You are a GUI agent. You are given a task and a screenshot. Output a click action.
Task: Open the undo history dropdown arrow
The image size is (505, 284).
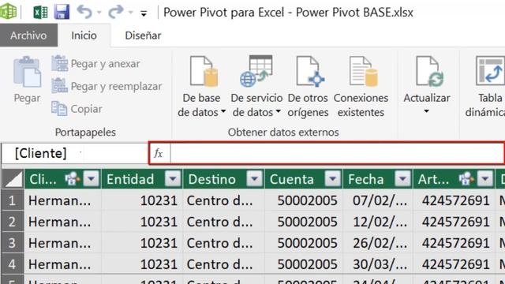point(99,13)
